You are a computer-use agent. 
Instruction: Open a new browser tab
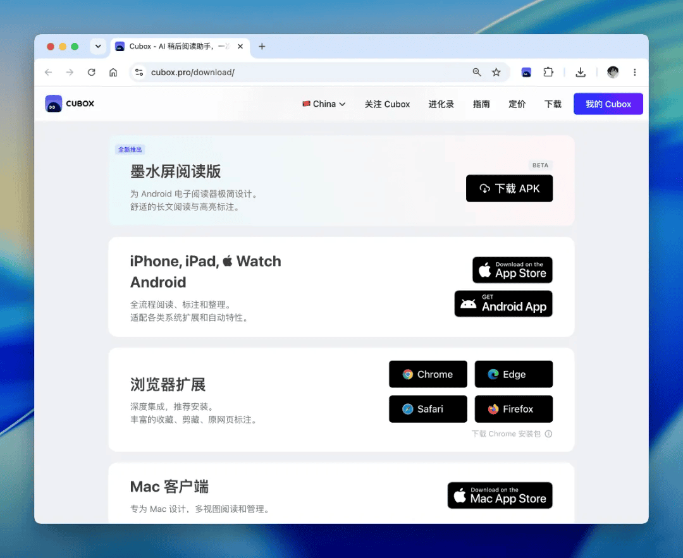pyautogui.click(x=262, y=47)
